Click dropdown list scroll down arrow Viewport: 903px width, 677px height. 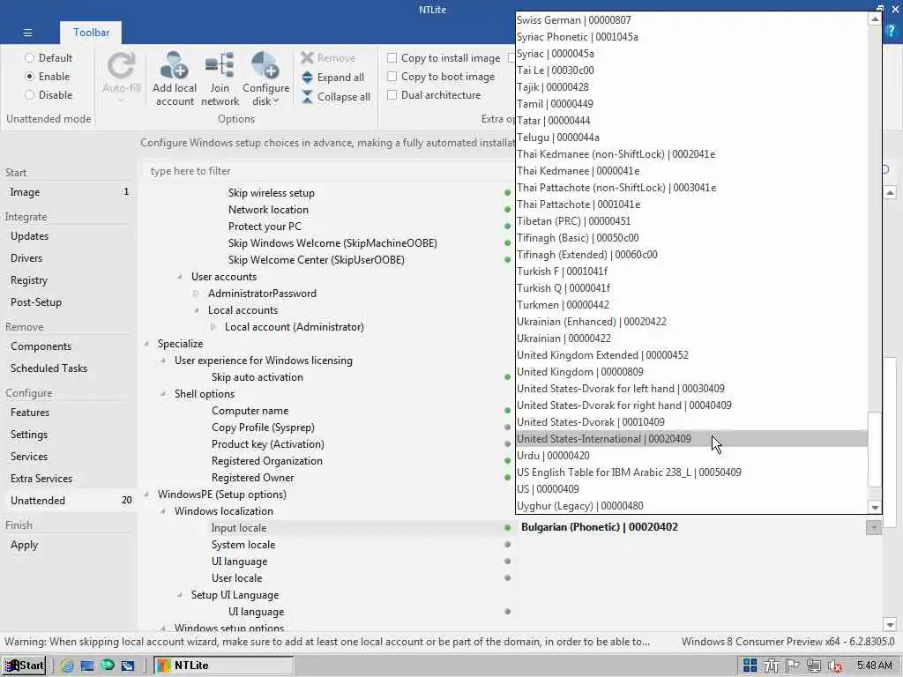coord(875,507)
